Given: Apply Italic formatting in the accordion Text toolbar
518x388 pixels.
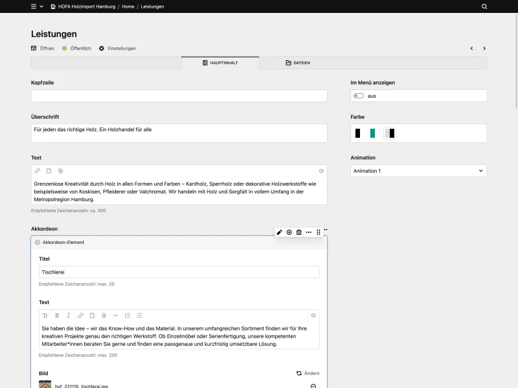Looking at the screenshot, I should tap(69, 316).
